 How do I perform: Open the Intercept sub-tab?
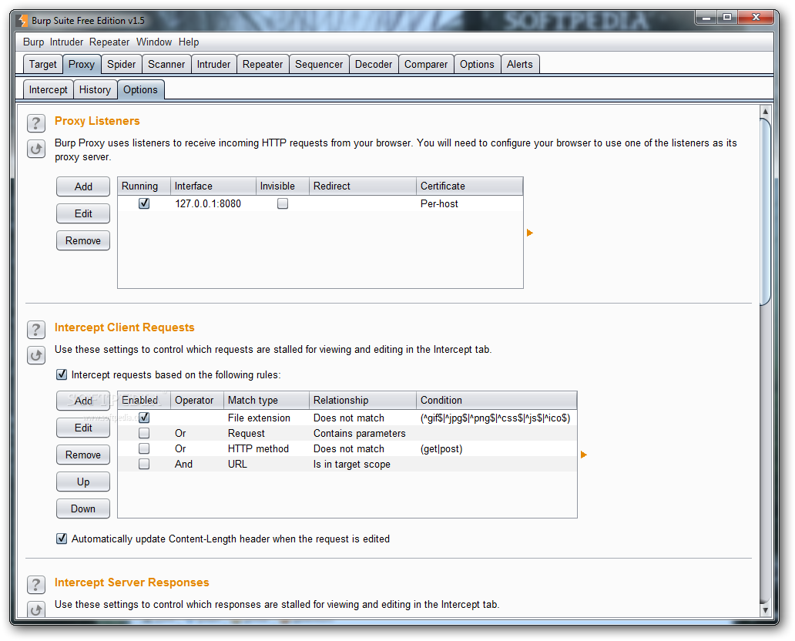(49, 90)
